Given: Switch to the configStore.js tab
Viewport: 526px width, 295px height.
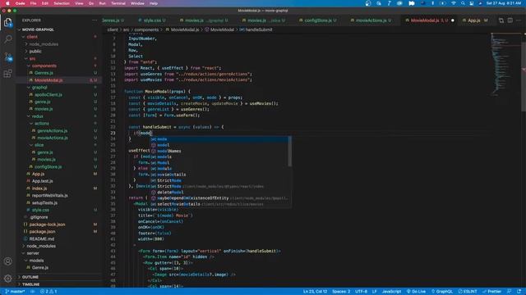Looking at the screenshot, I should click(317, 20).
